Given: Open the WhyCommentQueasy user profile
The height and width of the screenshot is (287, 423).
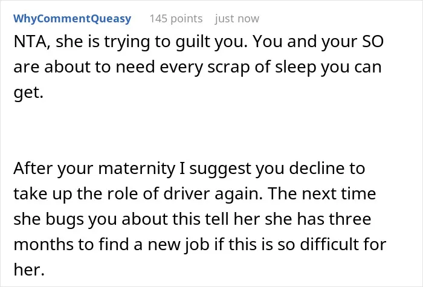Looking at the screenshot, I should pos(73,19).
